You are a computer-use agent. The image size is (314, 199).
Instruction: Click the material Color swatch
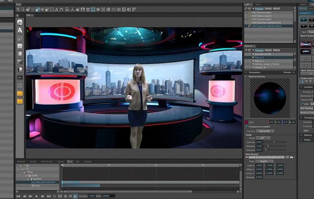click(x=246, y=122)
